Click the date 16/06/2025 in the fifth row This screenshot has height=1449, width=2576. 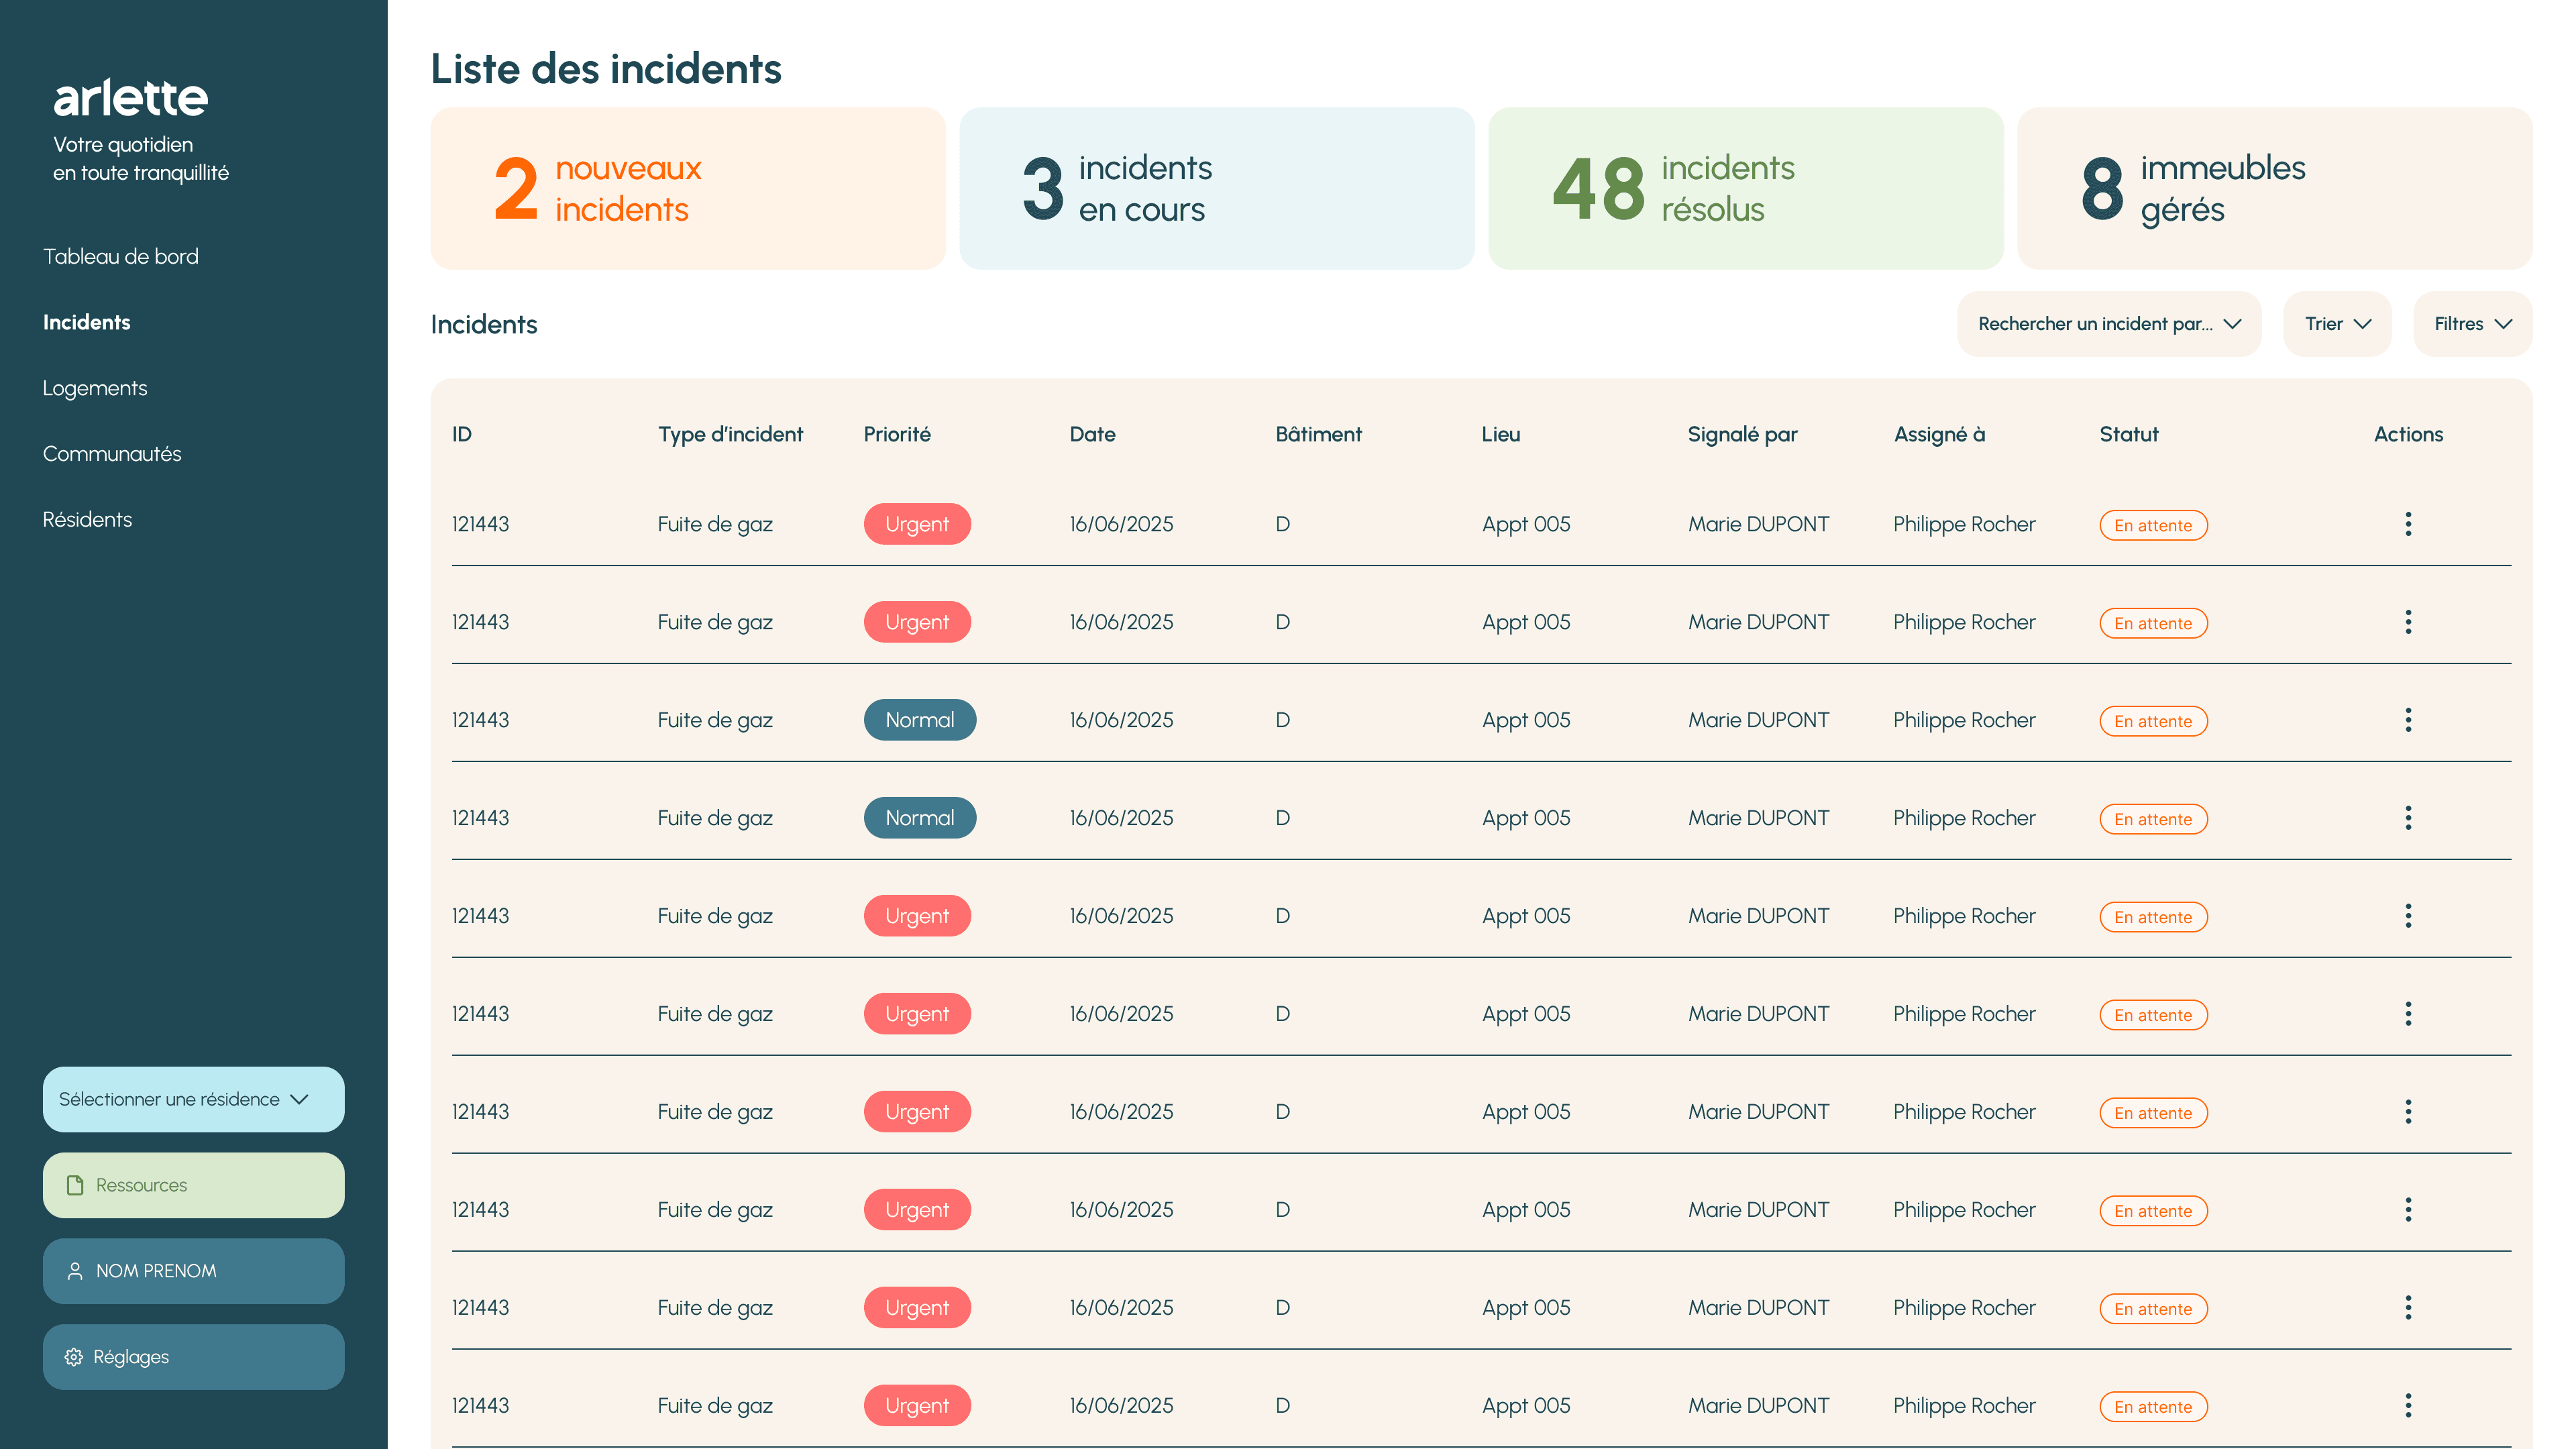1121,916
